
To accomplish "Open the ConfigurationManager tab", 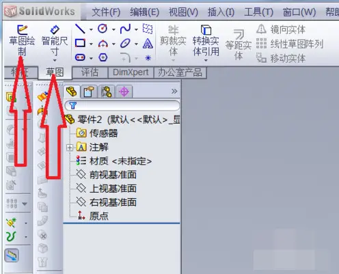I will pyautogui.click(x=106, y=92).
